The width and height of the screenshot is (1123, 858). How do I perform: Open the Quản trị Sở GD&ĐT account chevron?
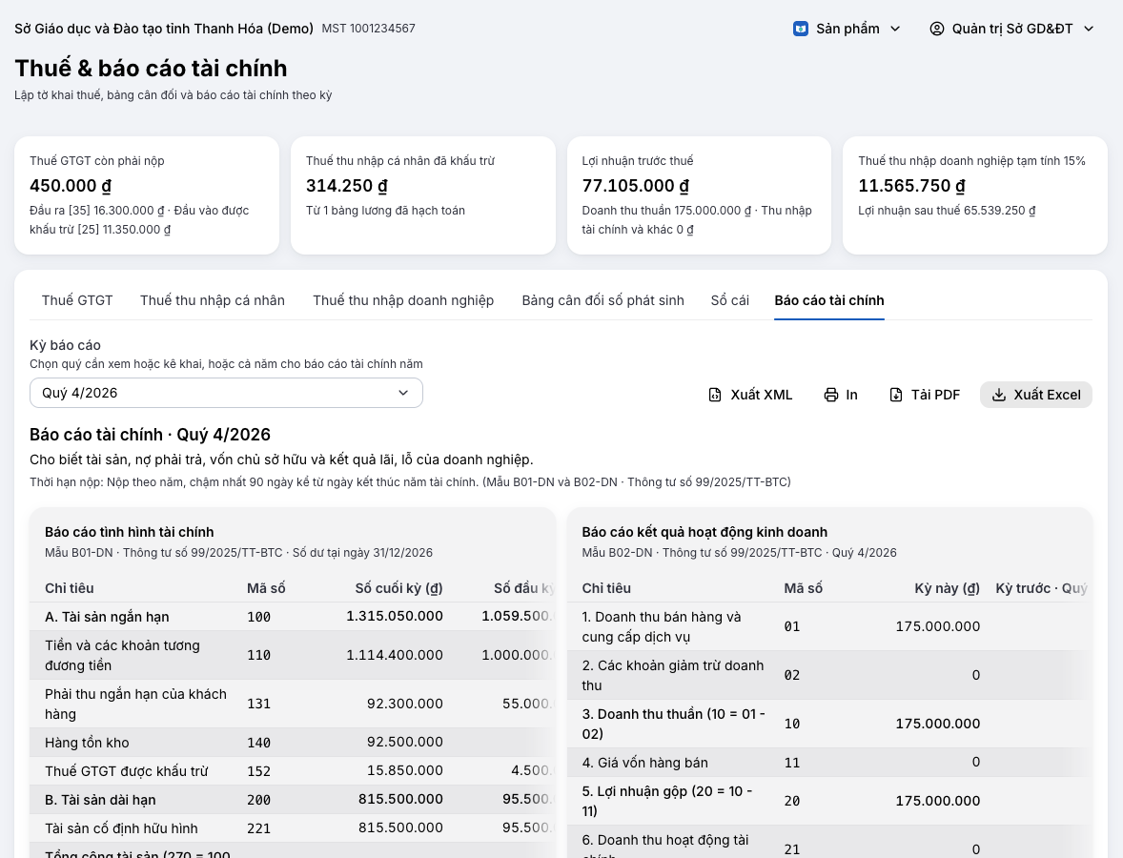pyautogui.click(x=1090, y=29)
